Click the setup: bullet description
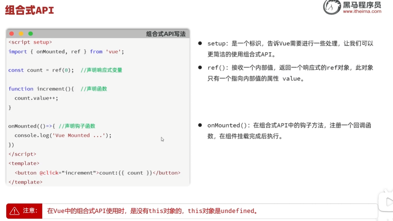The width and height of the screenshot is (393, 221). 290,49
